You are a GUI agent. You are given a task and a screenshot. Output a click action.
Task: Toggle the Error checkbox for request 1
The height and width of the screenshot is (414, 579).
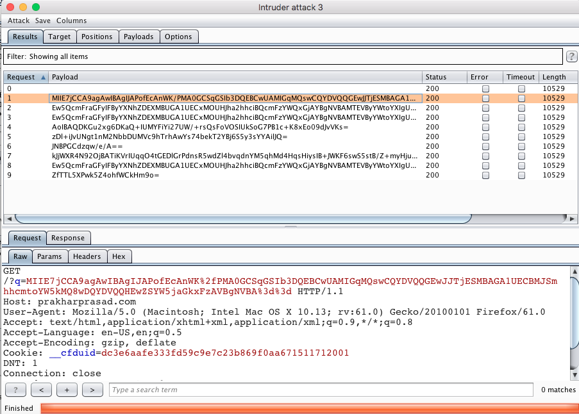point(485,99)
